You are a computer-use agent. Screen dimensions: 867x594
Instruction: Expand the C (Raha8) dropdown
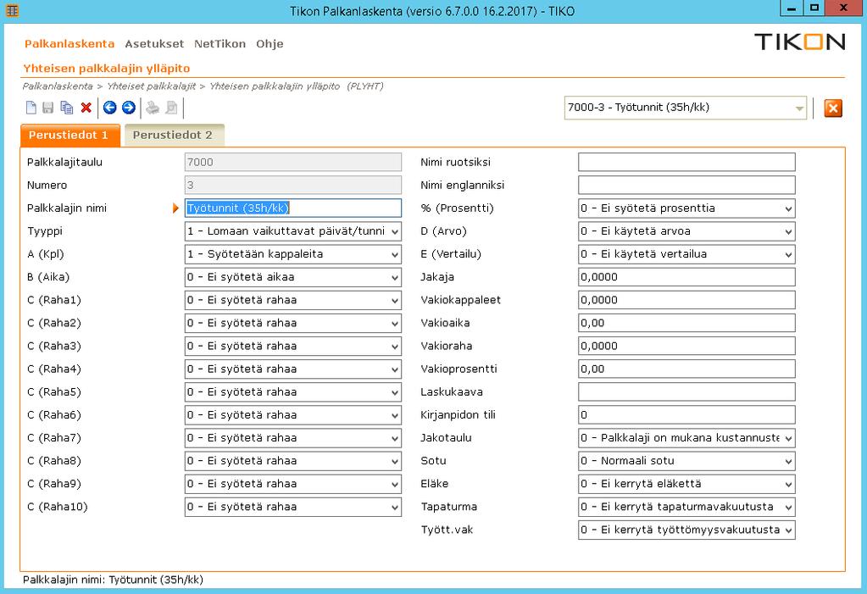(x=395, y=461)
